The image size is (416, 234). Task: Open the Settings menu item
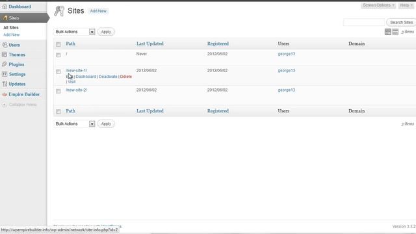18,74
